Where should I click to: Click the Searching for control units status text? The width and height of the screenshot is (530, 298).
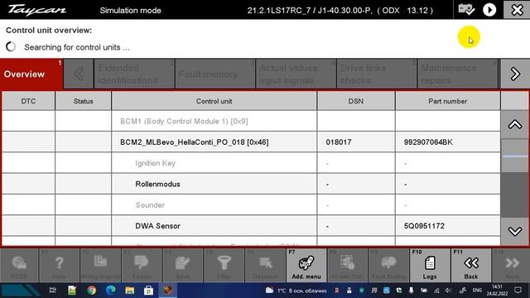[x=77, y=47]
